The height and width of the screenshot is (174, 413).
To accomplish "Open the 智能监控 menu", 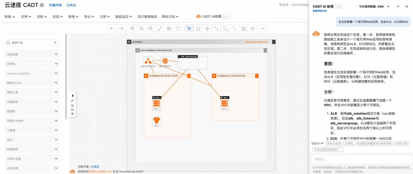I will click(x=124, y=16).
